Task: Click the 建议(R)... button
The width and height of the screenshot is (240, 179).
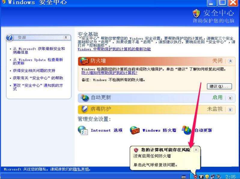Action: point(219,87)
